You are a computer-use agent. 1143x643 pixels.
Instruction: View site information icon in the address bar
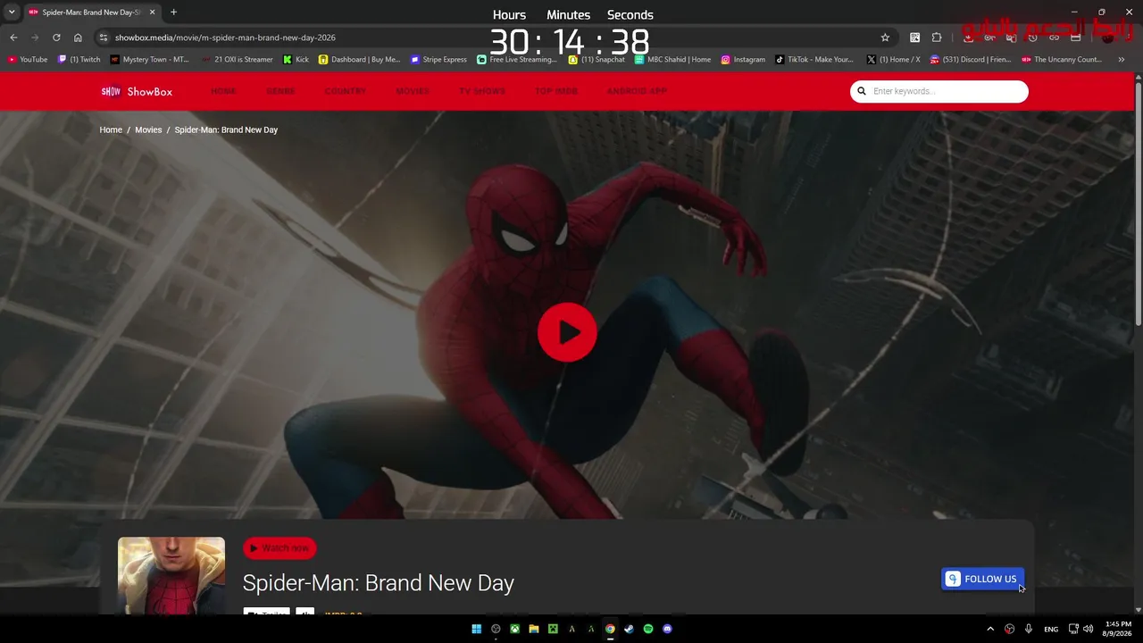(104, 38)
